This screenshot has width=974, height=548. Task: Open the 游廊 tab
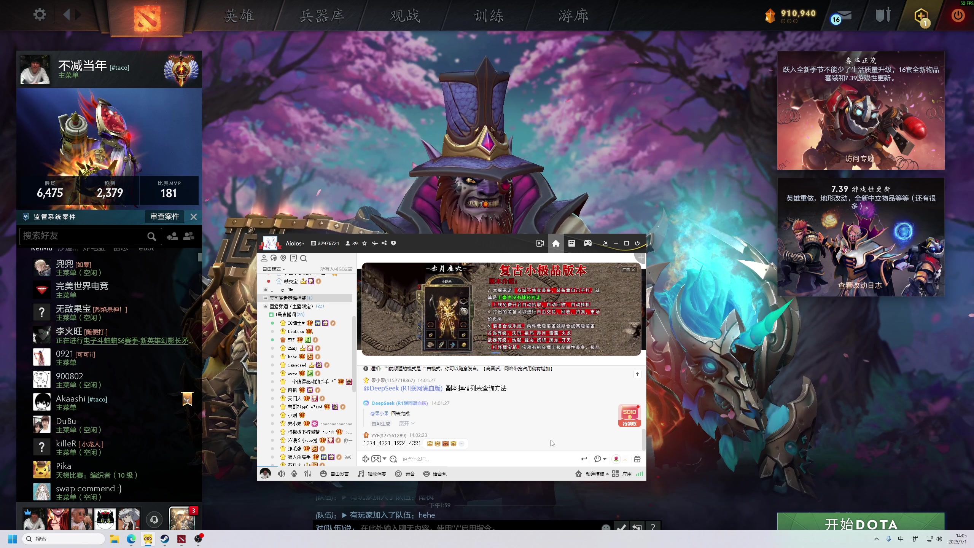click(x=573, y=16)
